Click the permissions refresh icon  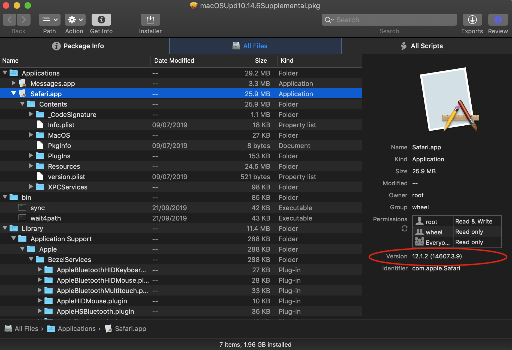coord(404,228)
